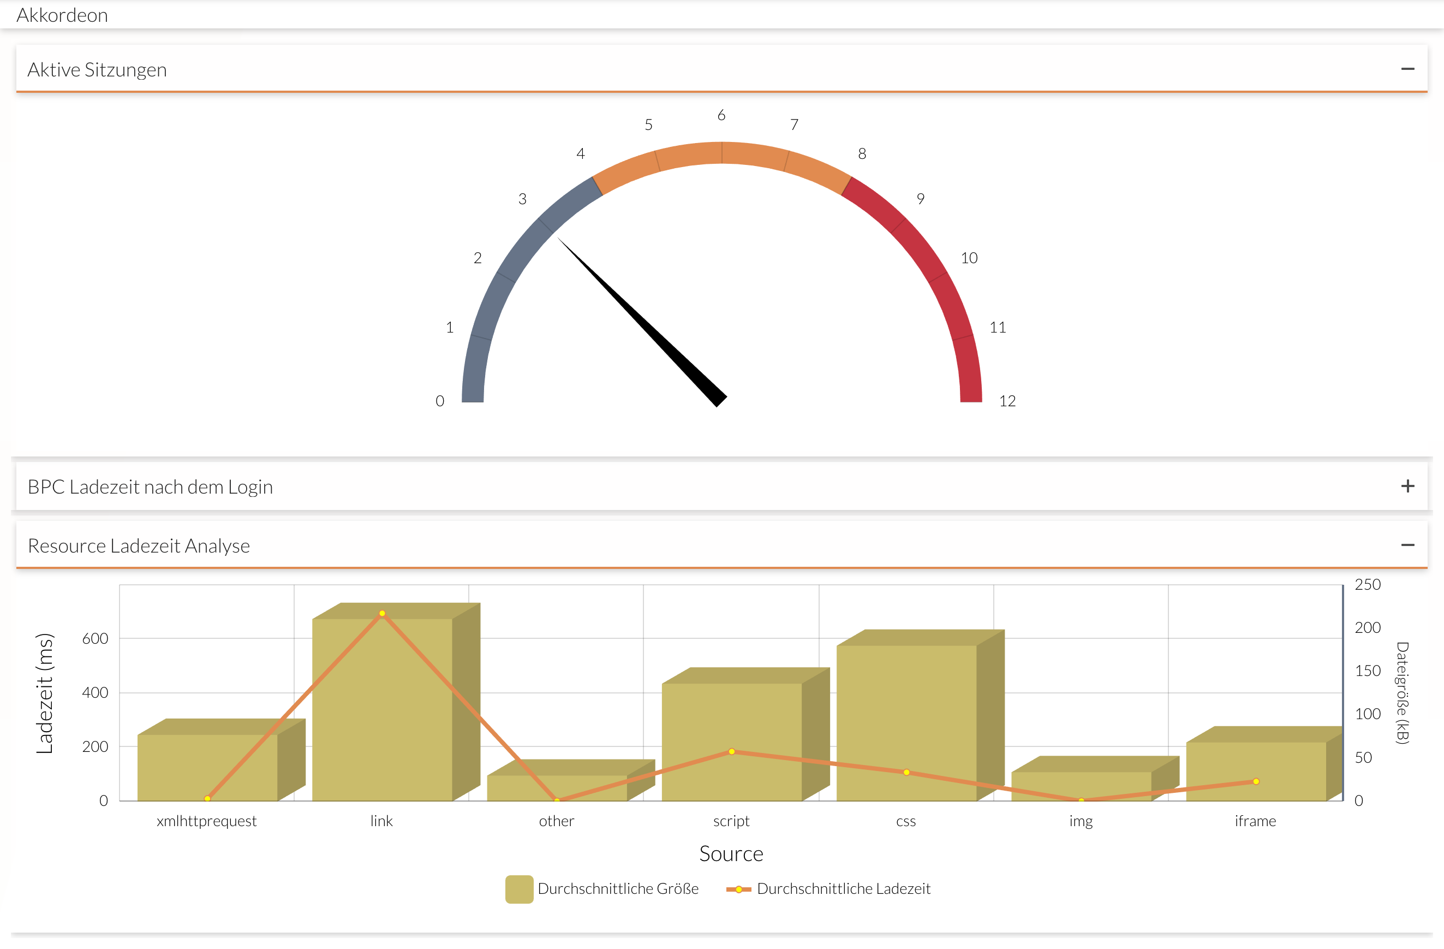
Task: Click the khaki Durchschnittliche Größe legend swatch
Action: point(519,889)
